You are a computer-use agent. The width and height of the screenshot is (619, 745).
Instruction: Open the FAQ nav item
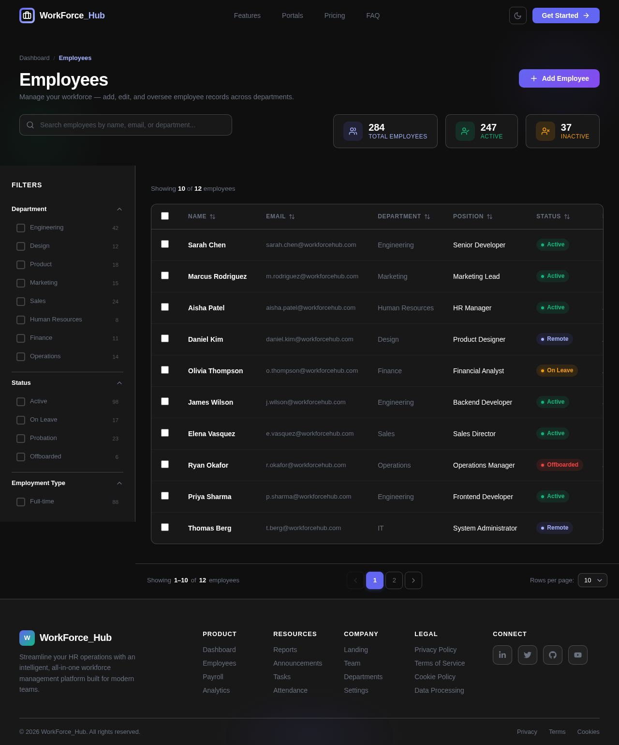373,15
